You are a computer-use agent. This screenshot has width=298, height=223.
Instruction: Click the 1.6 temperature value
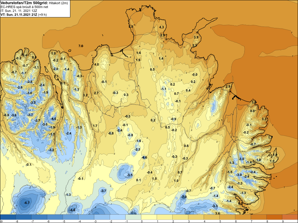pos(139,53)
